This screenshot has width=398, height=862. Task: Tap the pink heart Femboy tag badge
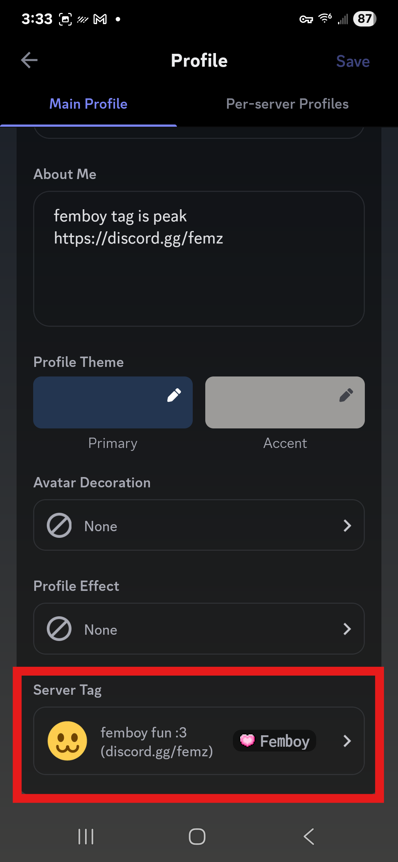(275, 741)
